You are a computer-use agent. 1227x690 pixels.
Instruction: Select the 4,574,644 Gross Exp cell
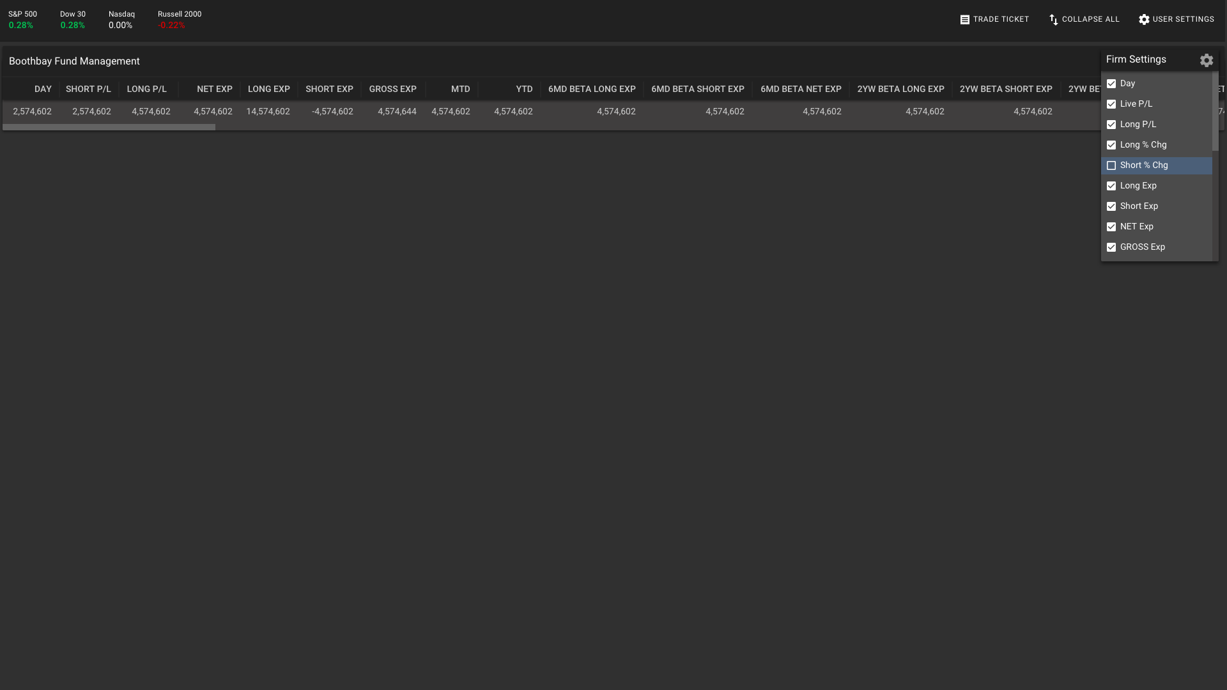(x=397, y=112)
